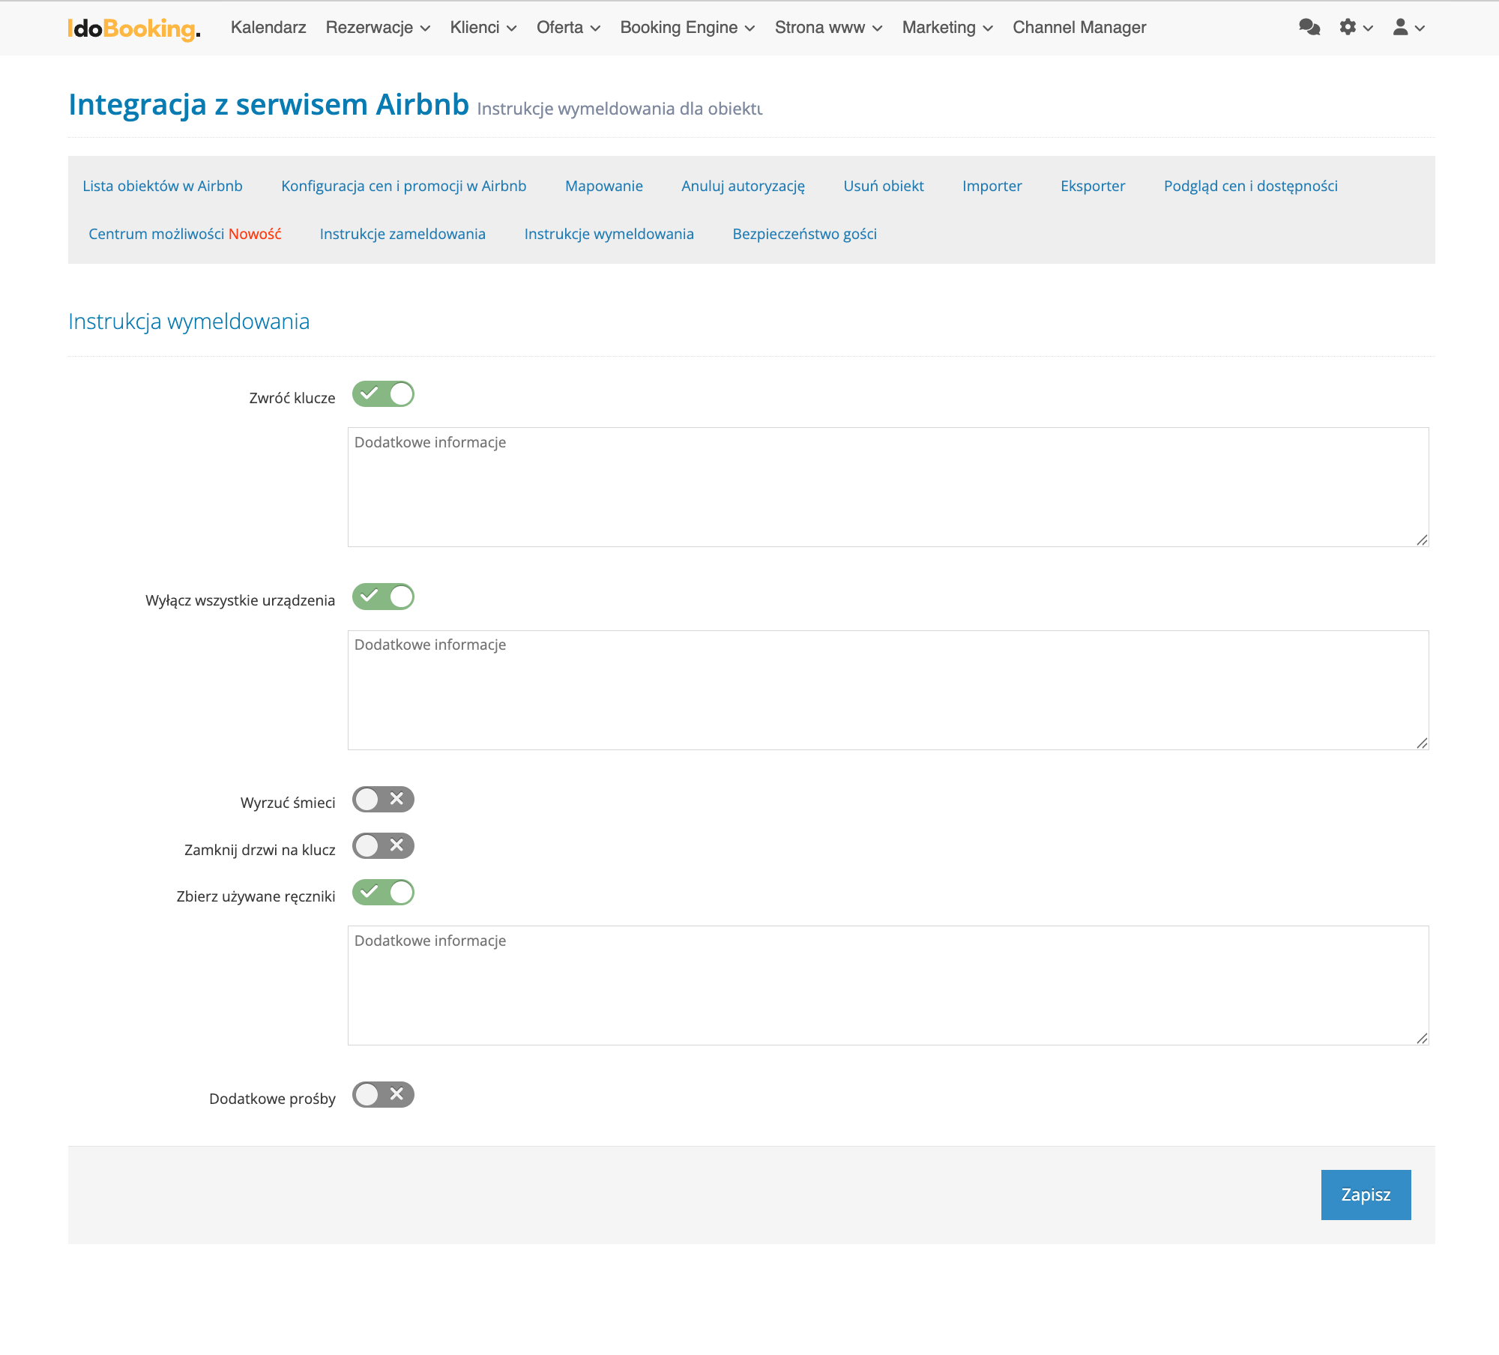Image resolution: width=1499 pixels, height=1355 pixels.
Task: Turn on Zamknij drzwi na klucz
Action: point(383,846)
